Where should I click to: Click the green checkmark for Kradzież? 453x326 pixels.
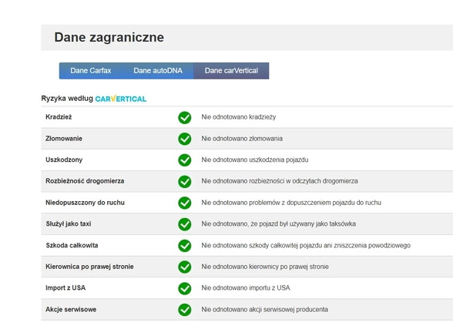185,117
